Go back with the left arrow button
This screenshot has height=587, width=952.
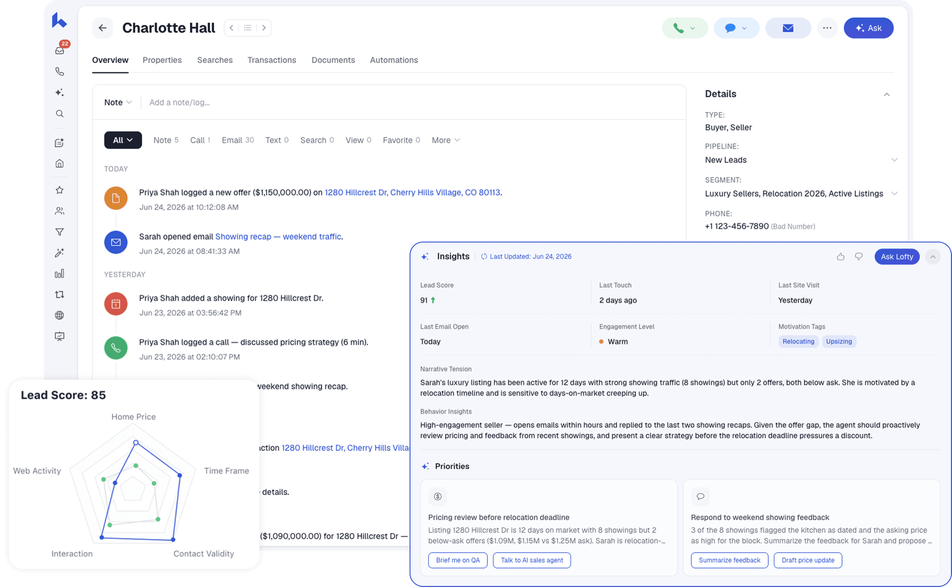click(x=102, y=28)
